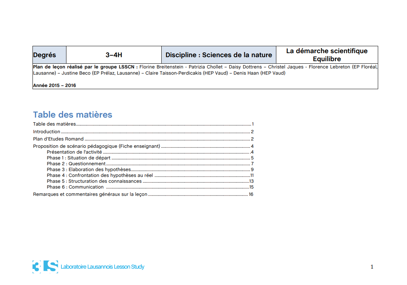Click the Degrés header cell
This screenshot has width=407, height=285.
coord(49,55)
